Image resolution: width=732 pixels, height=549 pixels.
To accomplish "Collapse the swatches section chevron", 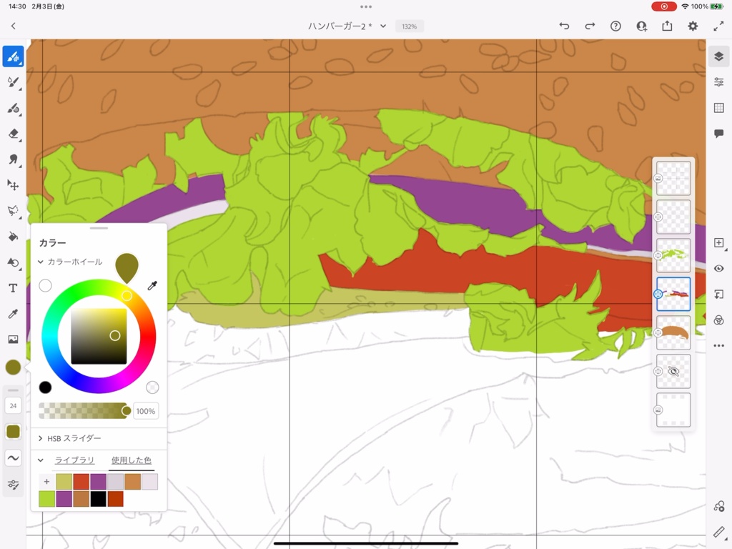I will click(x=41, y=460).
